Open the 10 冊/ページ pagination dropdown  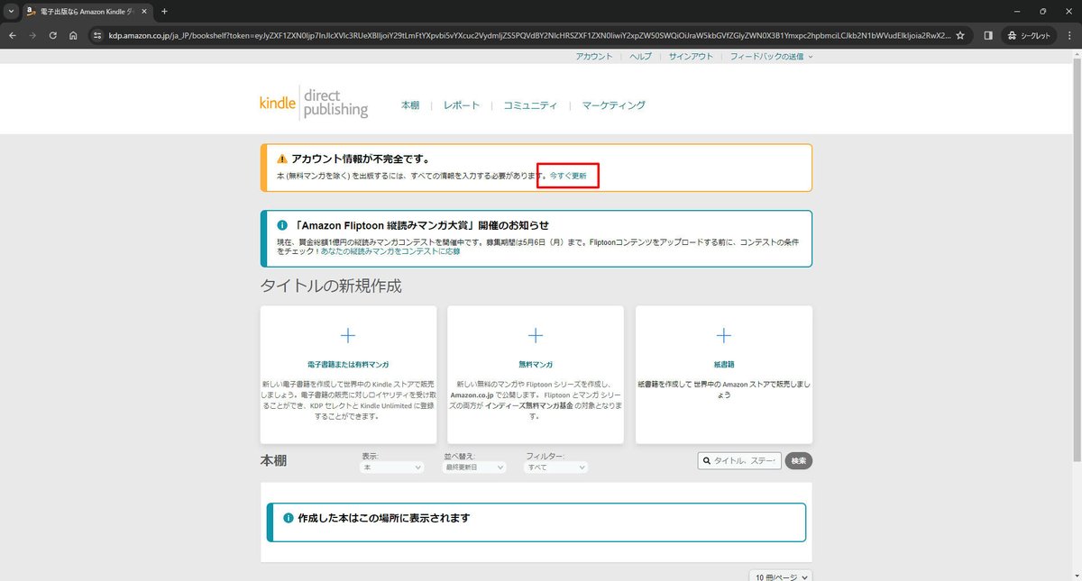tap(780, 576)
